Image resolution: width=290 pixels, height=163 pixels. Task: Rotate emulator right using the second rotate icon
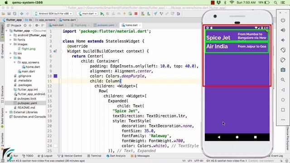283,60
